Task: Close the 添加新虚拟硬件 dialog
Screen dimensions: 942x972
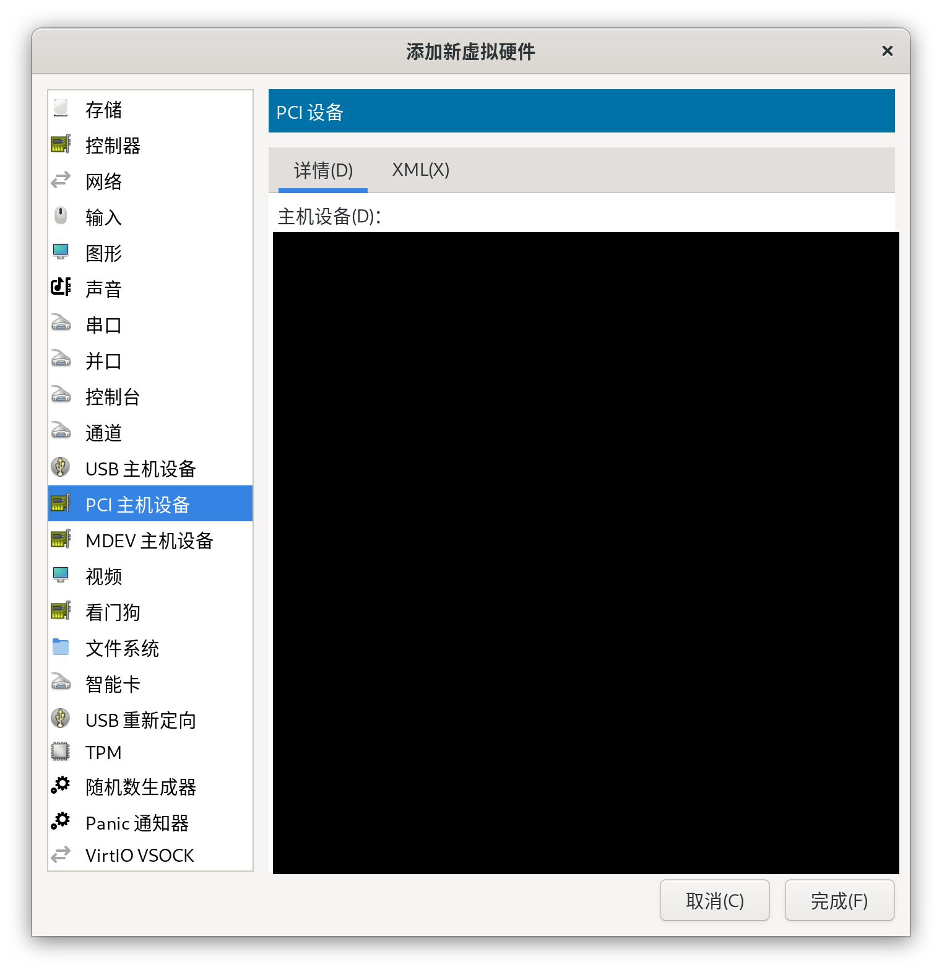Action: [x=887, y=51]
